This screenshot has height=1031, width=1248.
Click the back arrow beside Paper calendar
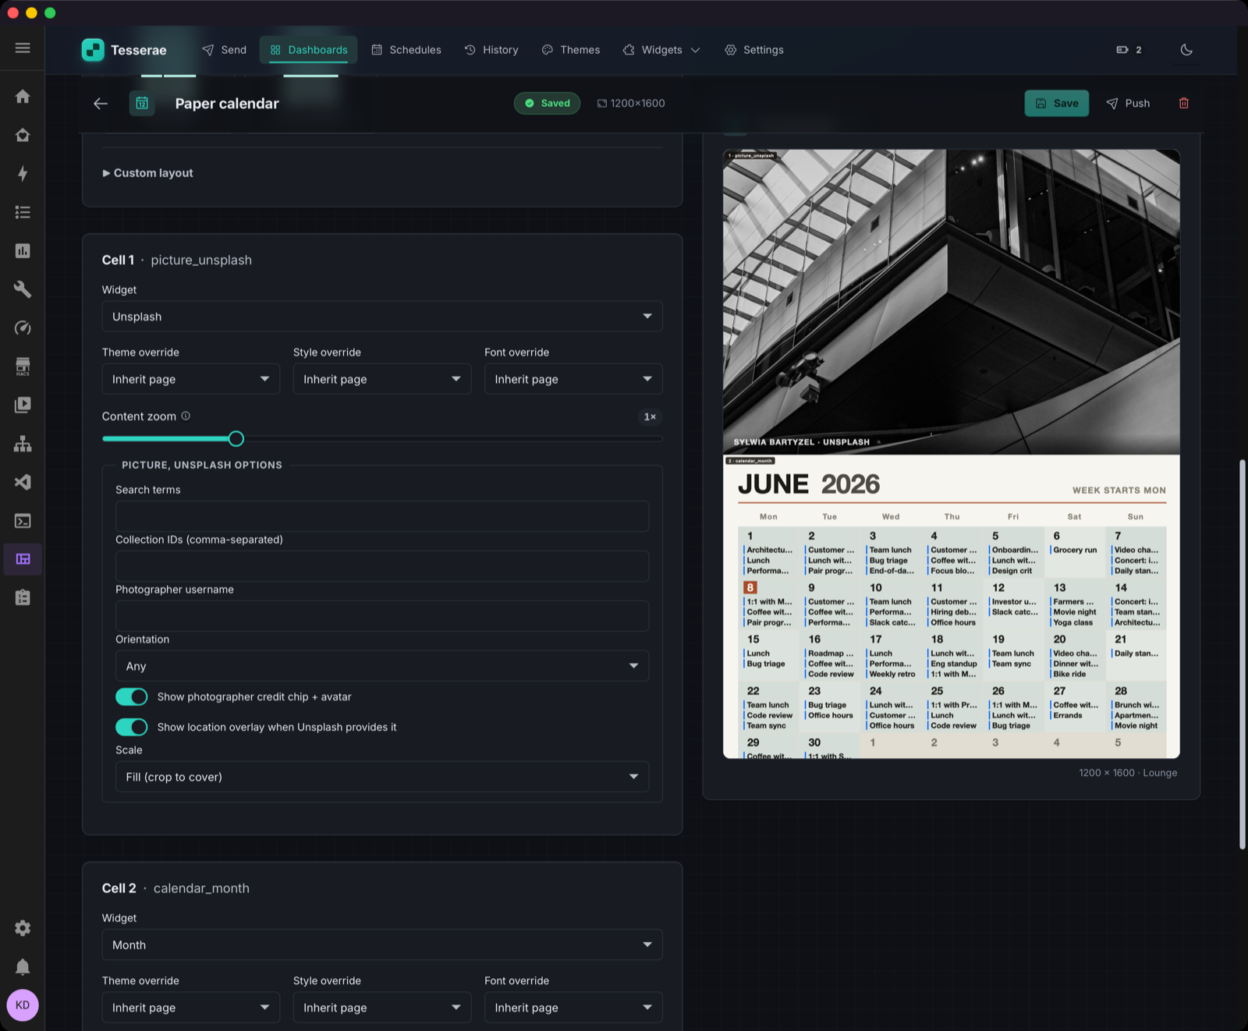101,103
